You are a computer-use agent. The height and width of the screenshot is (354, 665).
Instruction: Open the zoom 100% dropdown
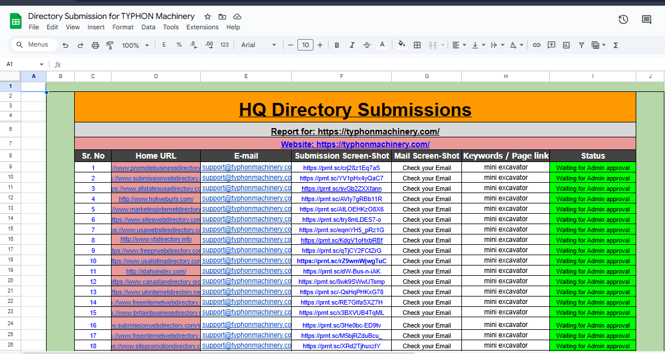tap(135, 45)
